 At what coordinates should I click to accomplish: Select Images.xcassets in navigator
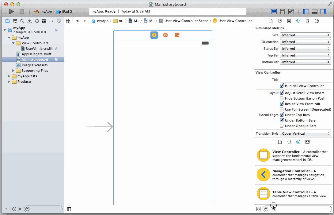35,65
